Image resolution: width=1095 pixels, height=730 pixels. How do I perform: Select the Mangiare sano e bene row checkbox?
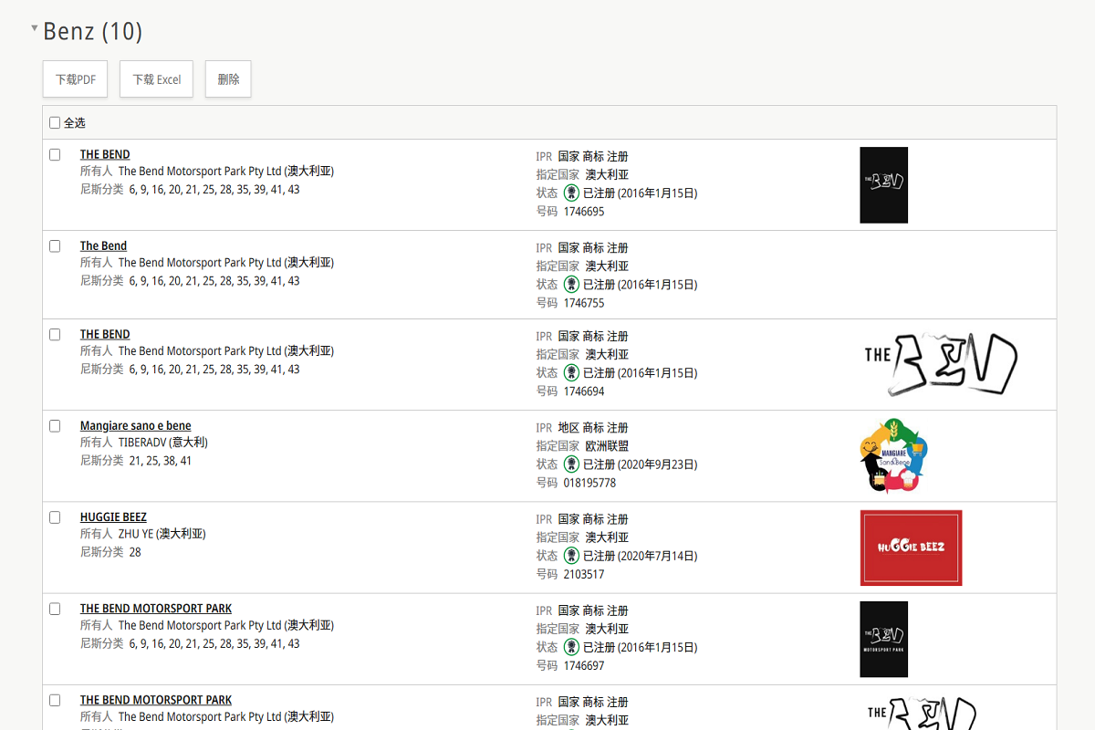click(55, 425)
